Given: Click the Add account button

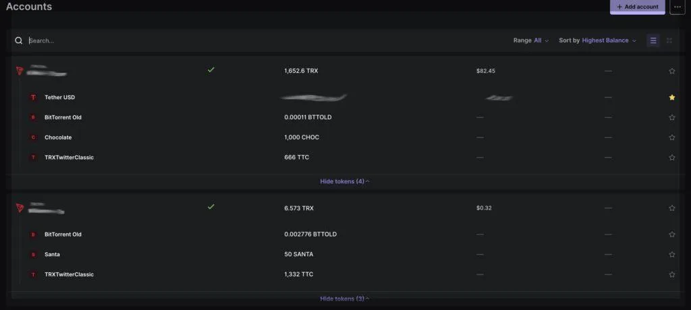Looking at the screenshot, I should point(637,7).
